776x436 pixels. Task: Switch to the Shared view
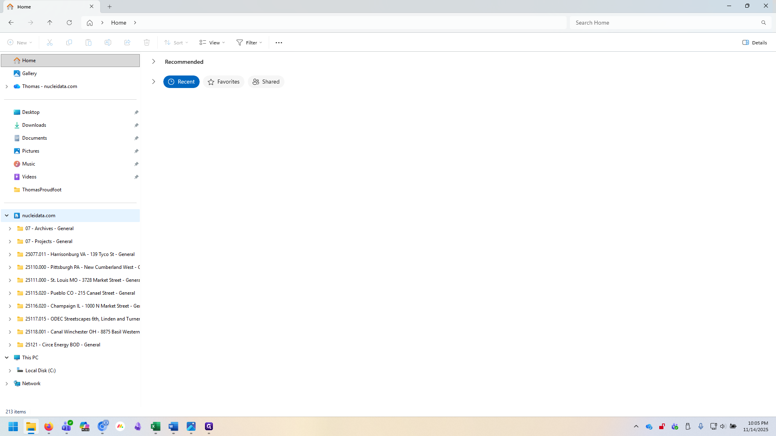pos(266,82)
